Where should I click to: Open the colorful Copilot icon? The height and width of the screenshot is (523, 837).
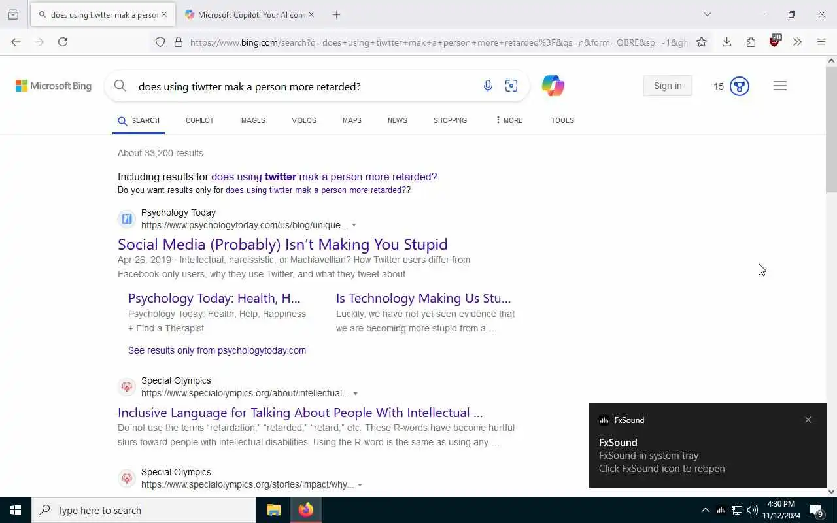coord(553,86)
